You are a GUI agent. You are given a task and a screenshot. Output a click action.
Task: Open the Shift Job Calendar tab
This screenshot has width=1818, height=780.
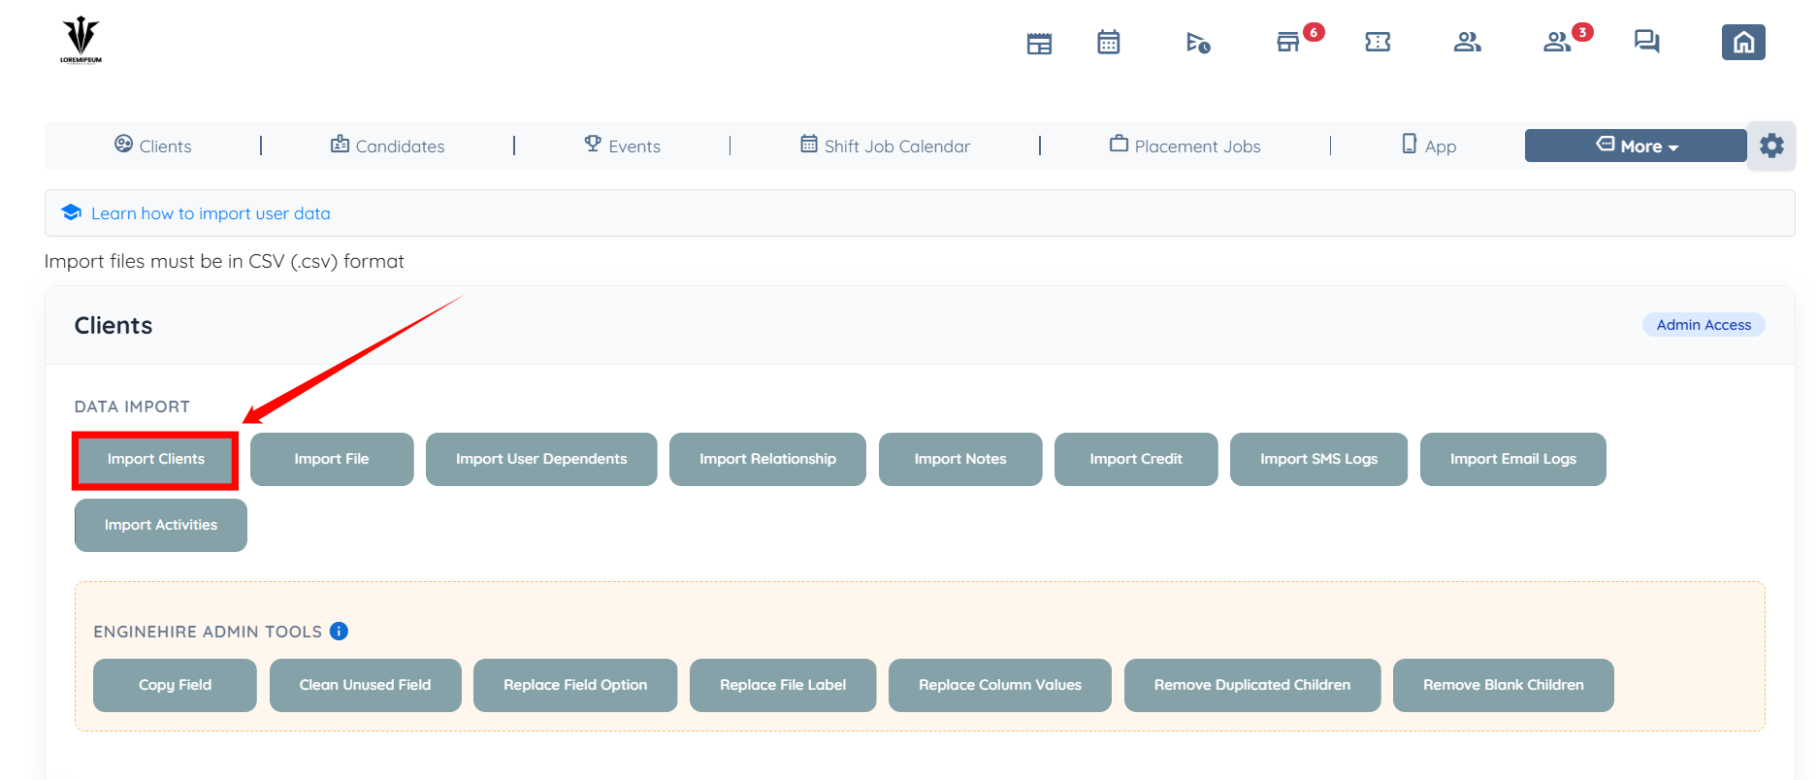(x=885, y=146)
